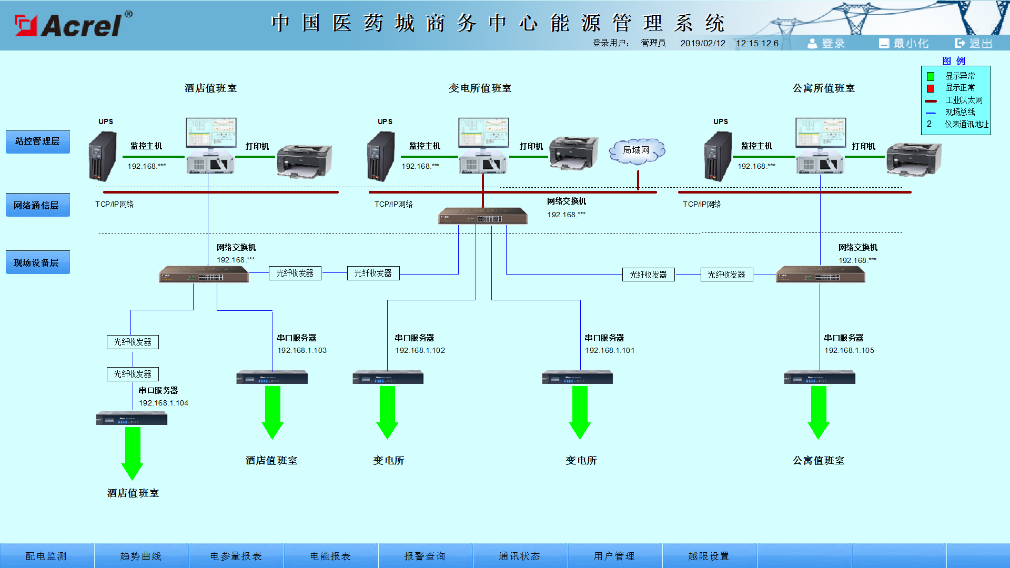Select the 现场设备层 layer button
The width and height of the screenshot is (1010, 568).
pyautogui.click(x=37, y=262)
